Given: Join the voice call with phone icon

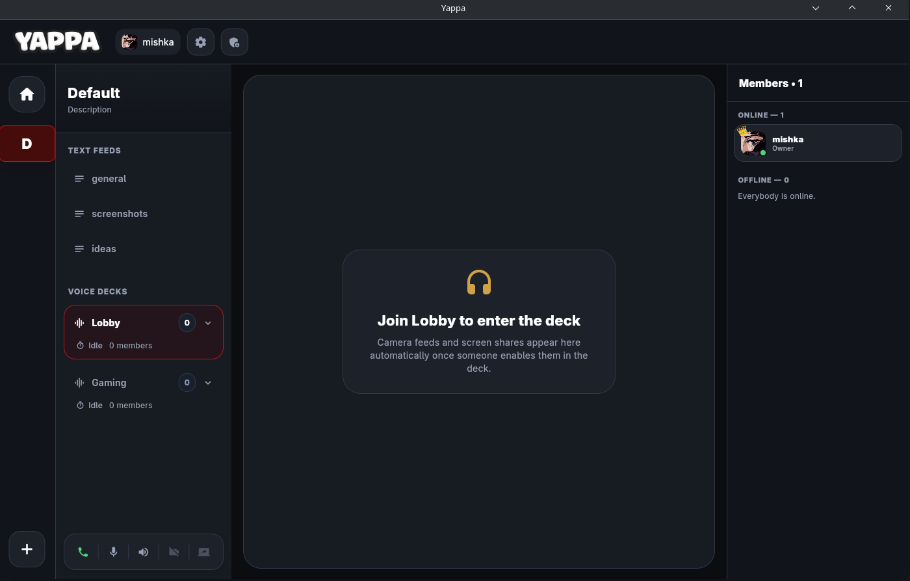Looking at the screenshot, I should coord(83,551).
